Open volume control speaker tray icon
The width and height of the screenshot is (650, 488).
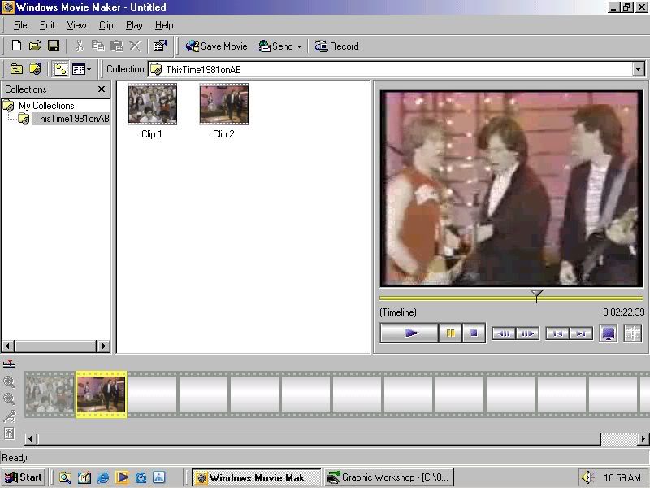[x=587, y=478]
